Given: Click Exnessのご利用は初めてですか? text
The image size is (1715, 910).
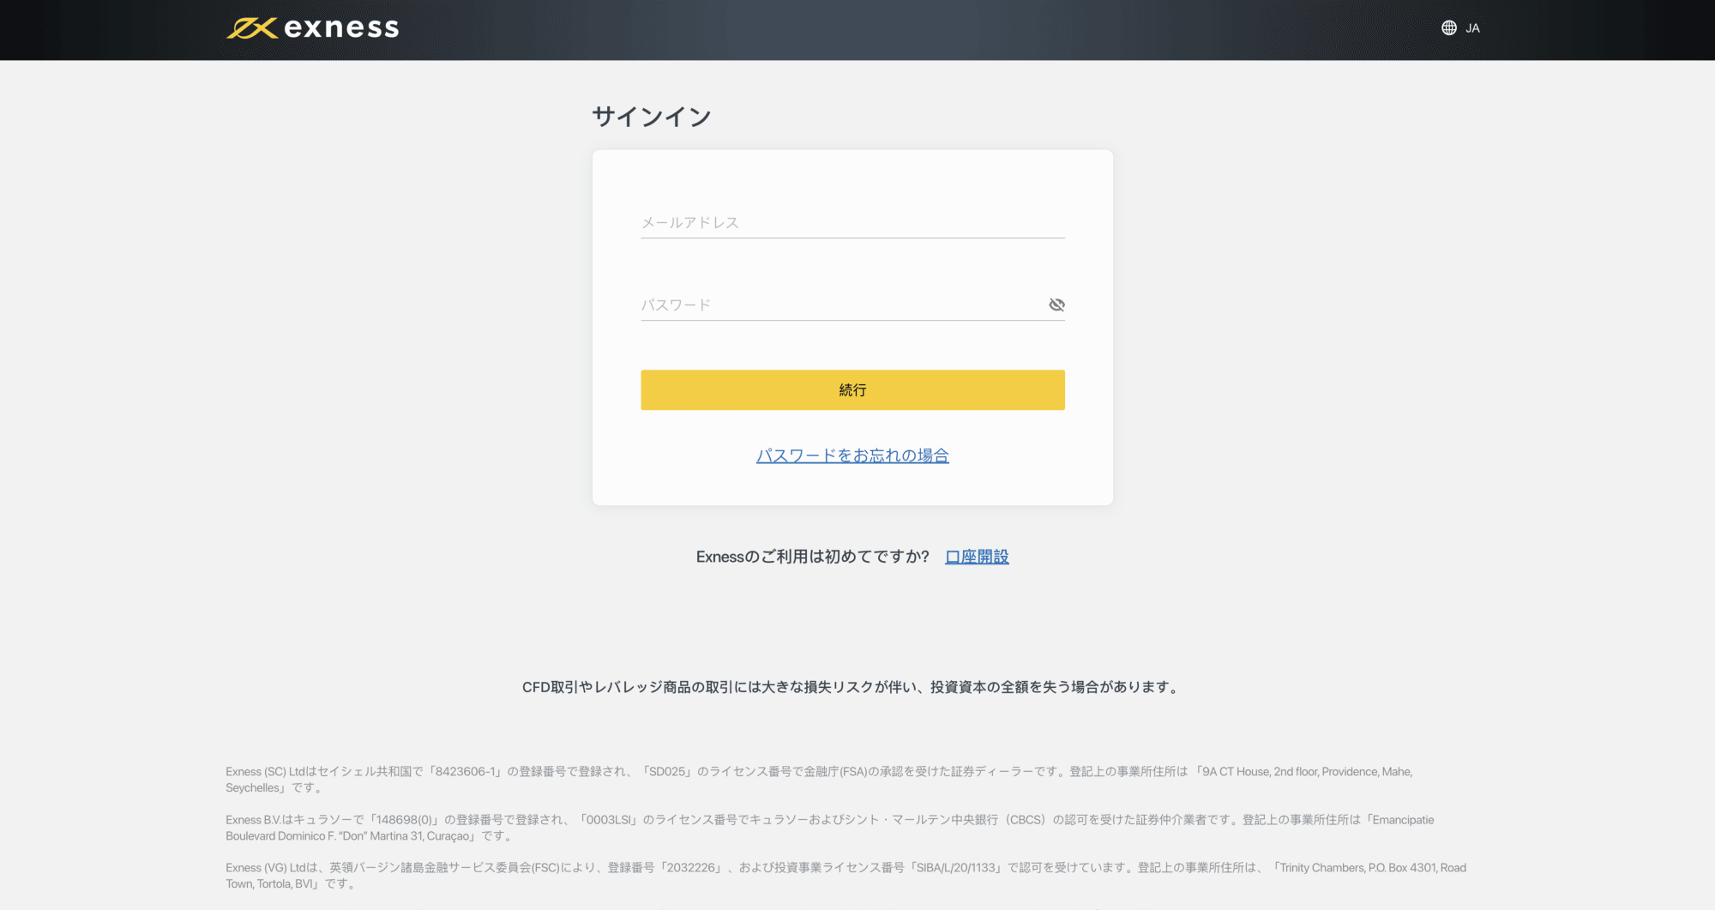Looking at the screenshot, I should pos(813,557).
